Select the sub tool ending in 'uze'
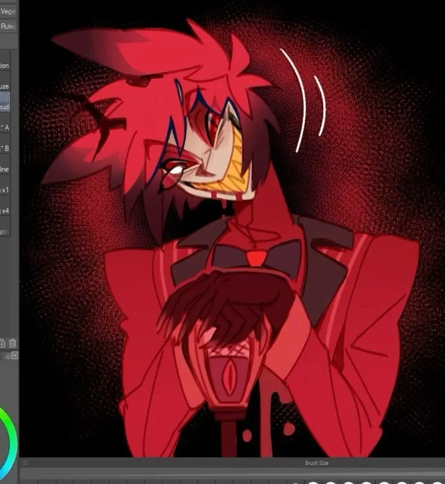445x484 pixels. pos(5,82)
